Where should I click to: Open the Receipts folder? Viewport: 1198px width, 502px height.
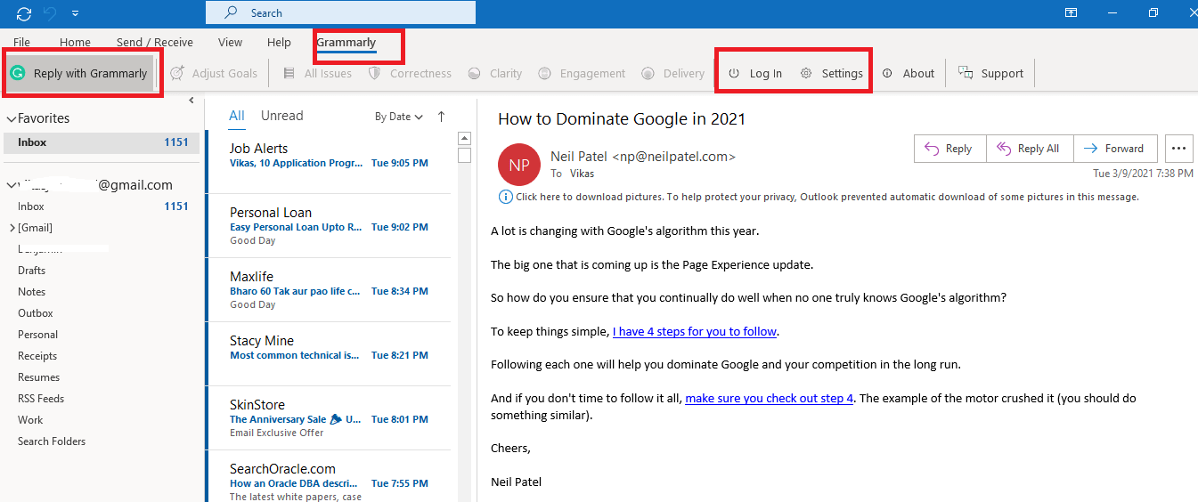tap(37, 356)
